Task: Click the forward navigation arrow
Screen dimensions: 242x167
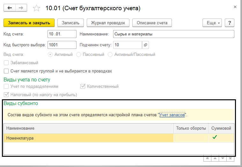Action: coord(21,7)
